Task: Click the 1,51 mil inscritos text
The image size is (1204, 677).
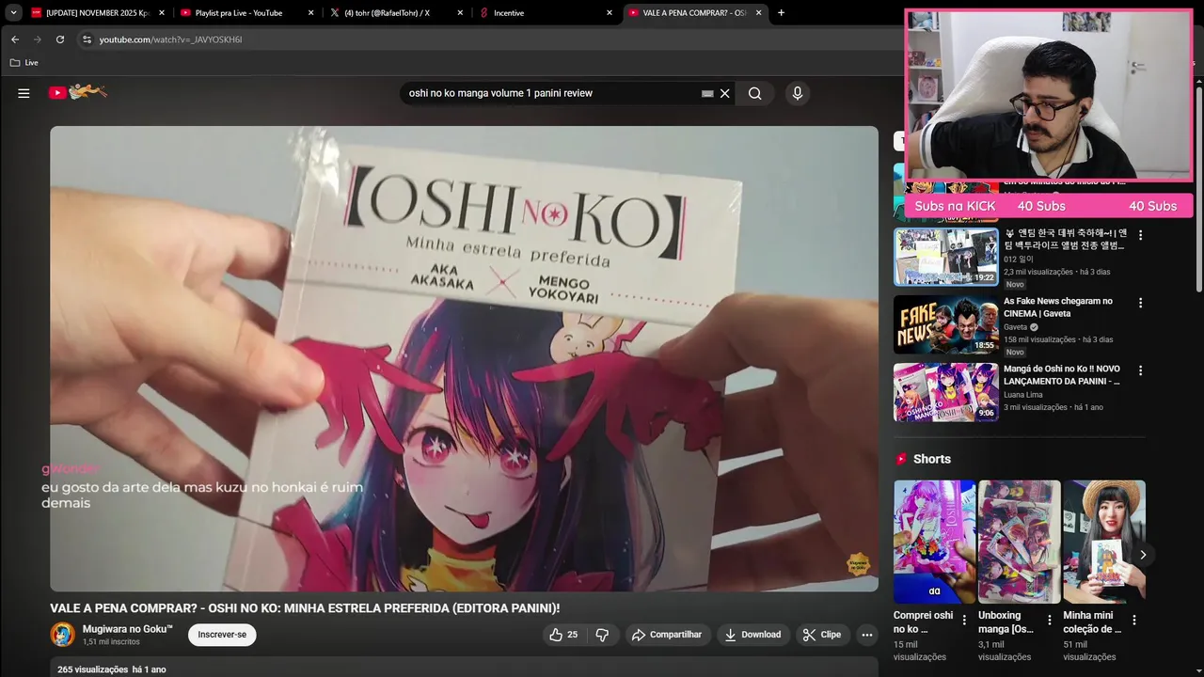Action: (x=111, y=642)
